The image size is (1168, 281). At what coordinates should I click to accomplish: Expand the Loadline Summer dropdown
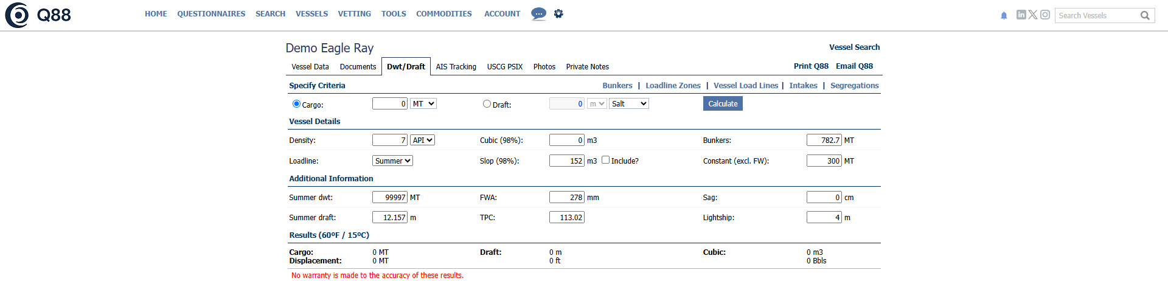coord(392,161)
